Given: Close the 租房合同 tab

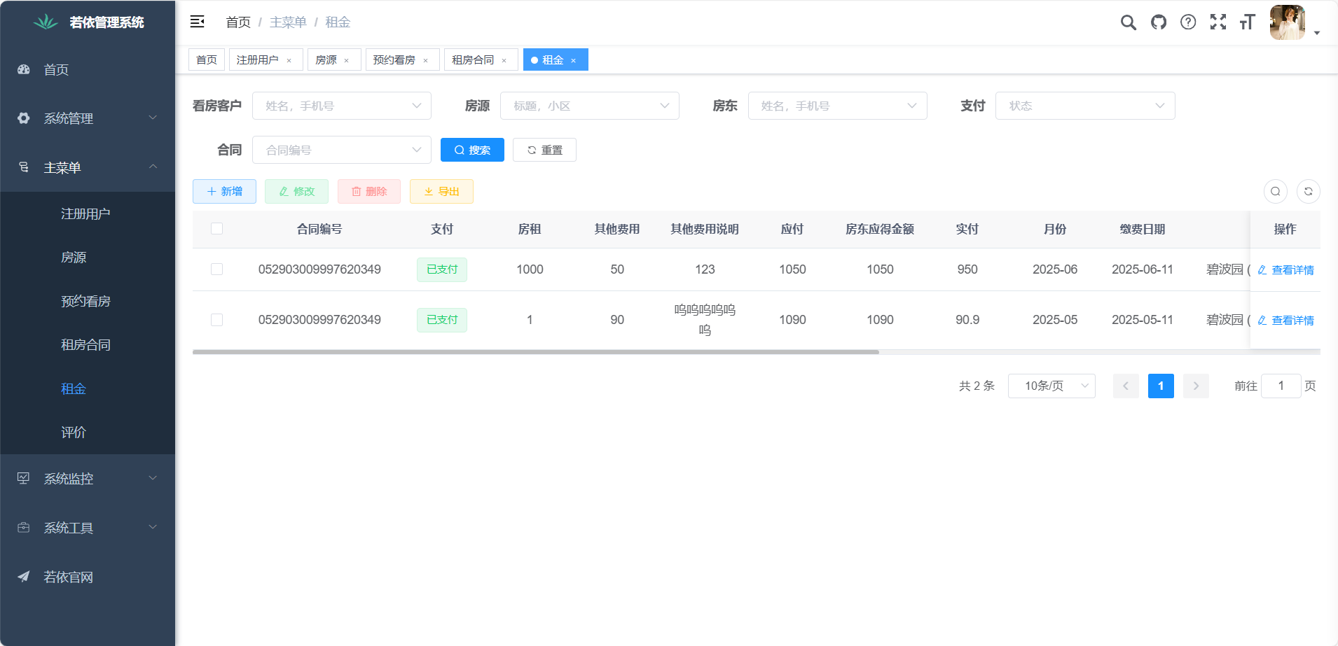Looking at the screenshot, I should coord(504,60).
